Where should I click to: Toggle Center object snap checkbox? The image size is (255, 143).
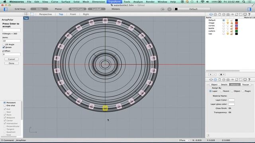click(x=5, y=121)
